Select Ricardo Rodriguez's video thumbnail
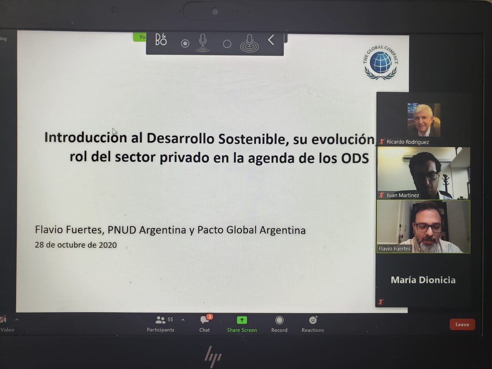492x369 pixels. [x=424, y=120]
